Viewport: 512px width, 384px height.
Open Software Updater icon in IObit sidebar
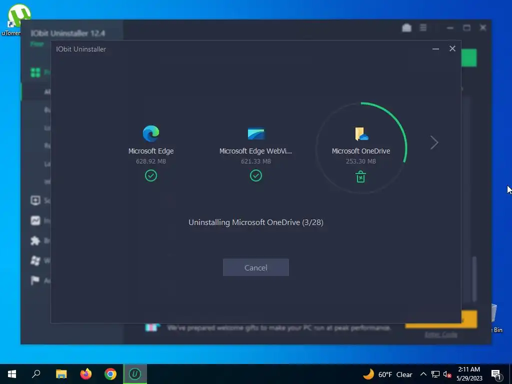[35, 200]
